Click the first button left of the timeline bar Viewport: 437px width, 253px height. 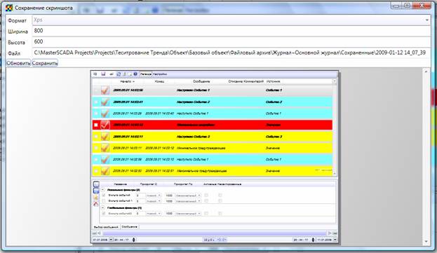(94, 233)
